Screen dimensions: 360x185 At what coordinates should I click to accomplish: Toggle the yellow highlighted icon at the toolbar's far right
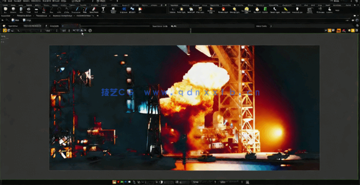(352, 30)
